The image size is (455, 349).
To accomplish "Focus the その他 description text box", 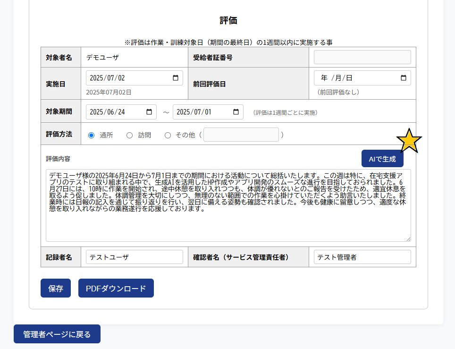I will [241, 135].
